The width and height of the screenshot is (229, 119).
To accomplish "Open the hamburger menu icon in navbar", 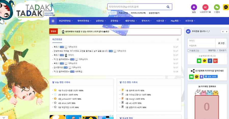I will tap(53, 21).
